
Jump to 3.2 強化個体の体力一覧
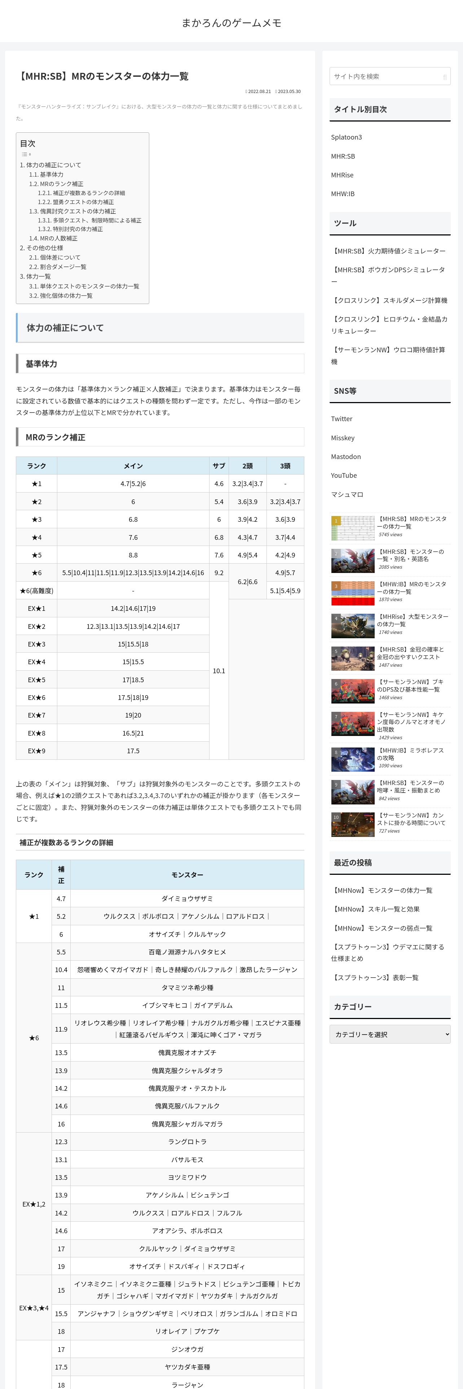click(x=61, y=296)
